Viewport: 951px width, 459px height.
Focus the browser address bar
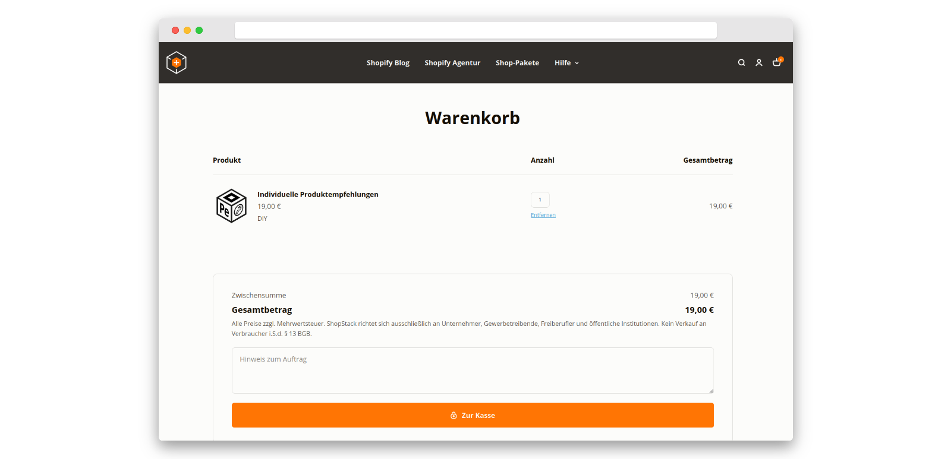click(475, 30)
